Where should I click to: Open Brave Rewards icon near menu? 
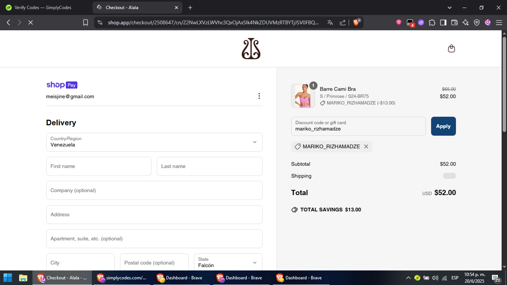coord(488,23)
